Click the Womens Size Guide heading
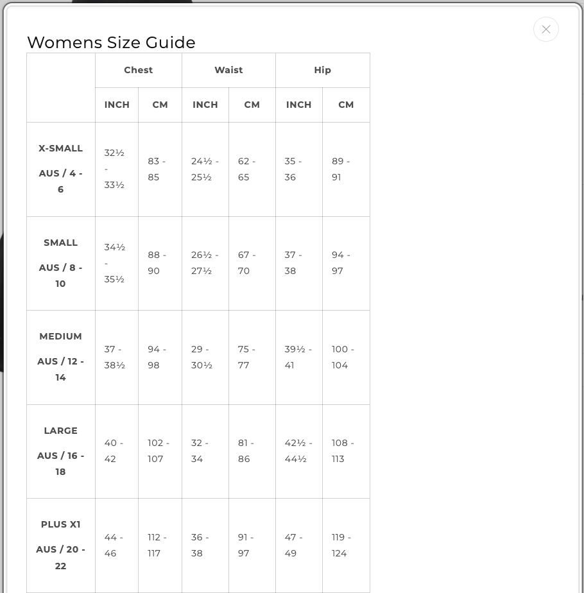 [x=111, y=42]
